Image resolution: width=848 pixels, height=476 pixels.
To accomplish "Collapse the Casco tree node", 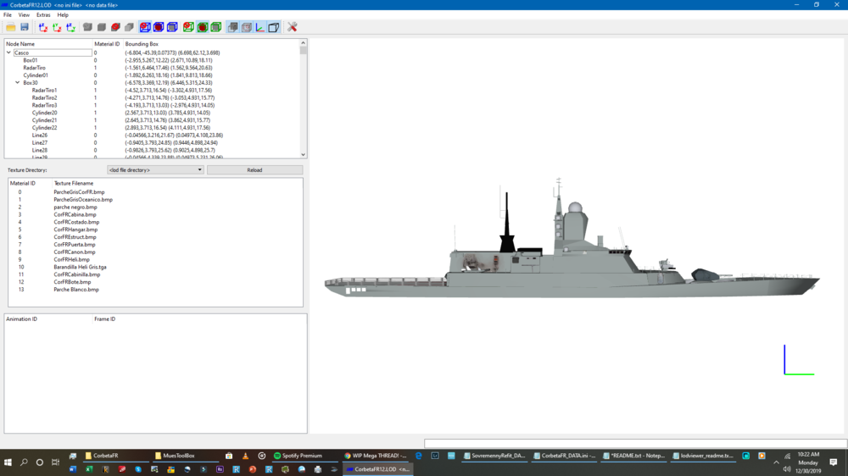I will click(8, 53).
